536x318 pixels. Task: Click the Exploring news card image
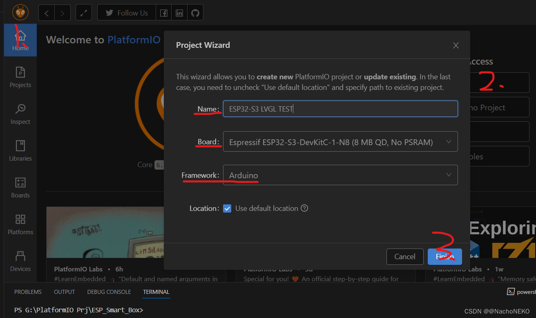(x=502, y=232)
